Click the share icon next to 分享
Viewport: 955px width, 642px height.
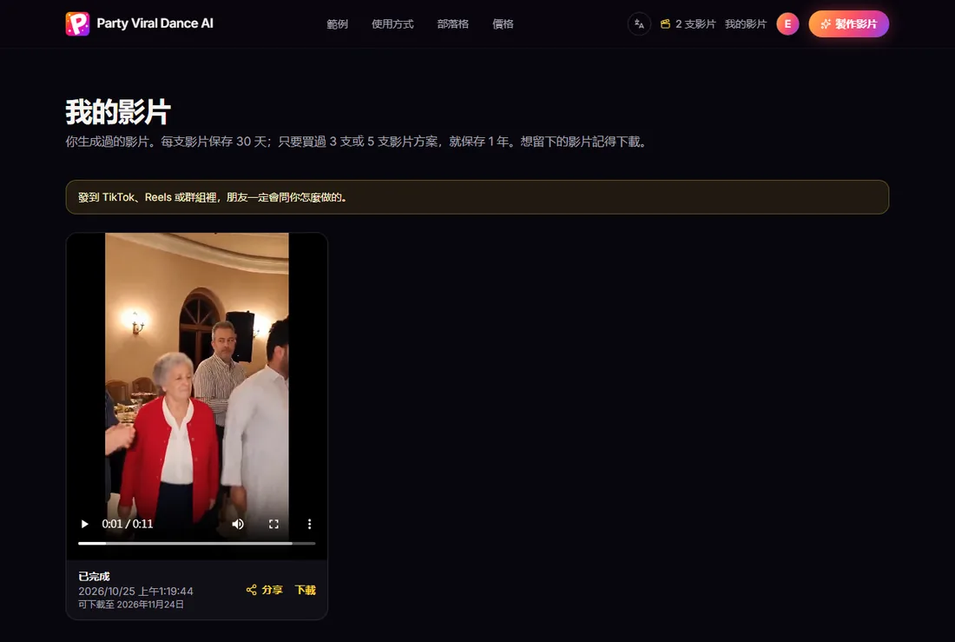pyautogui.click(x=251, y=590)
